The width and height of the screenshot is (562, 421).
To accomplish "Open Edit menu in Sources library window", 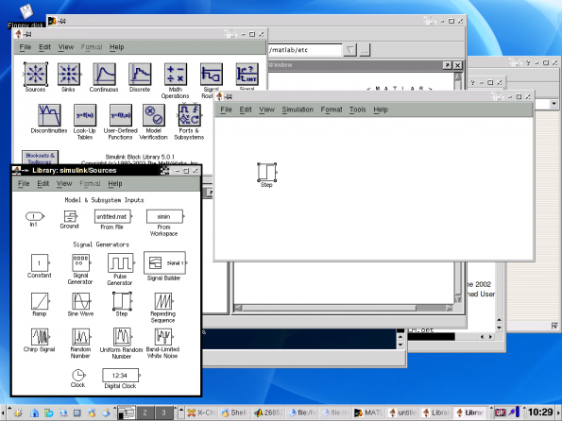I will (43, 183).
